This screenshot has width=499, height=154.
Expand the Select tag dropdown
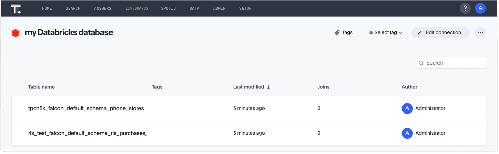[x=386, y=33]
